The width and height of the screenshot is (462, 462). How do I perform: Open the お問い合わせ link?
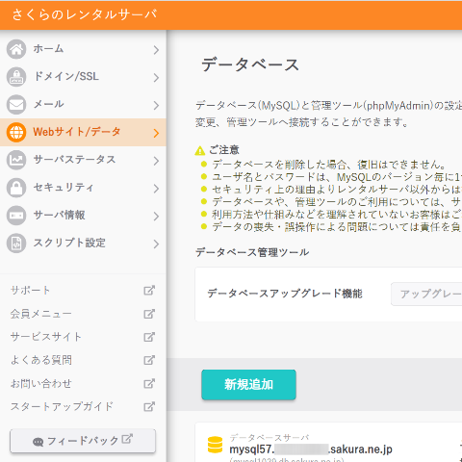[41, 383]
